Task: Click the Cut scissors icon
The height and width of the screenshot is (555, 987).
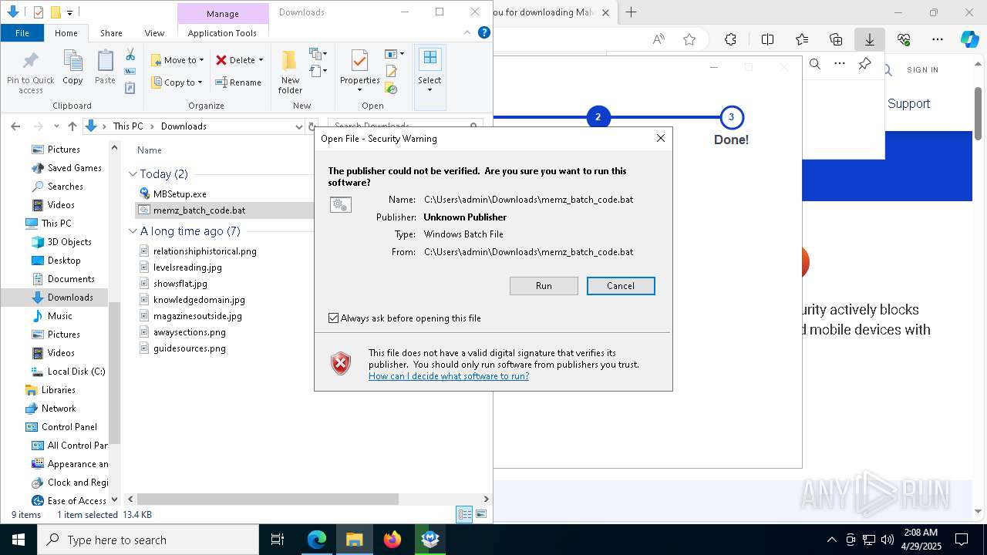Action: [130, 55]
